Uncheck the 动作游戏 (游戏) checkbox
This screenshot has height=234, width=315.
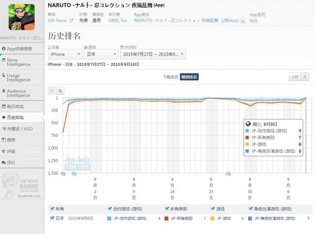tap(109, 208)
